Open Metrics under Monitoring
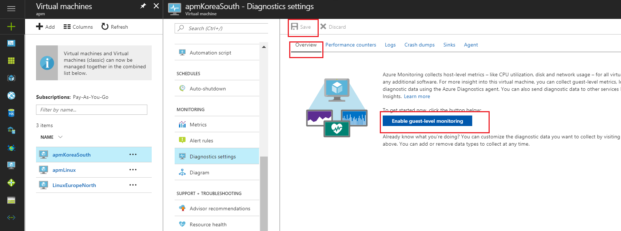This screenshot has width=621, height=231. pyautogui.click(x=217, y=125)
